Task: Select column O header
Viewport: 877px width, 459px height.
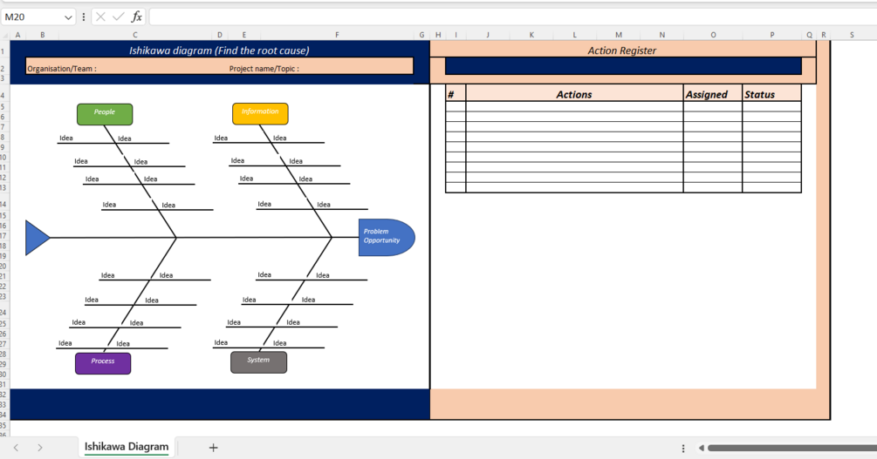Action: point(713,35)
